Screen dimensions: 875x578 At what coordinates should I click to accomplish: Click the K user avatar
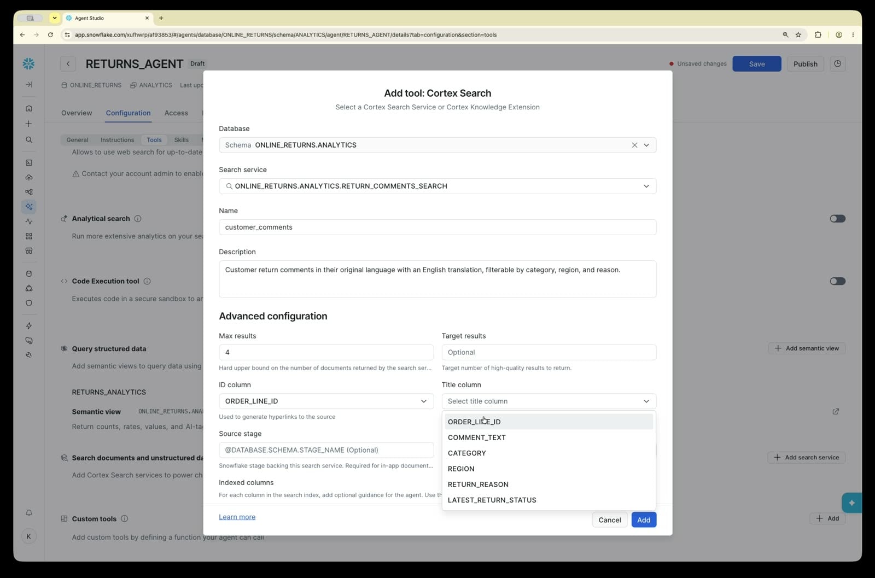tap(28, 536)
